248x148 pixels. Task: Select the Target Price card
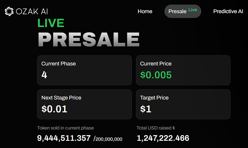pos(183,104)
